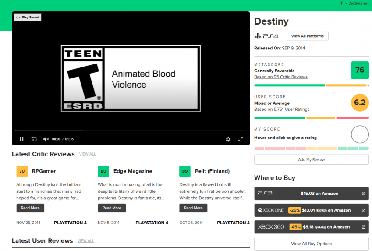Click external link icon in Xbox 360 row
This screenshot has width=372, height=251.
click(364, 227)
